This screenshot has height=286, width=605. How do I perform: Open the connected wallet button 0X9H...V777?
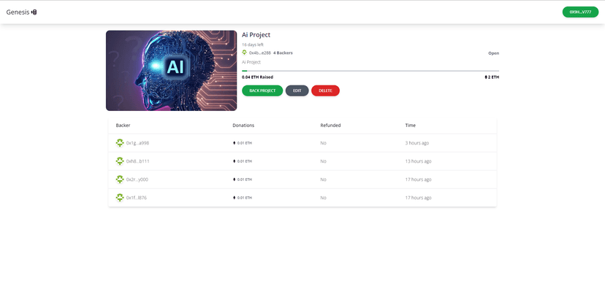580,12
